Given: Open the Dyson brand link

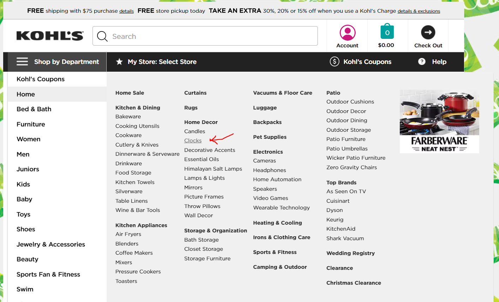Looking at the screenshot, I should pyautogui.click(x=335, y=210).
